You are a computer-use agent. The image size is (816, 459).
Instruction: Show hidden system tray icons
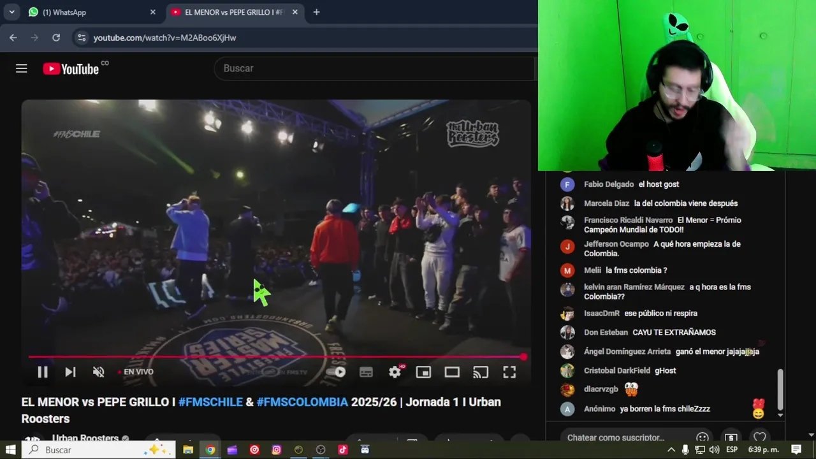point(671,449)
